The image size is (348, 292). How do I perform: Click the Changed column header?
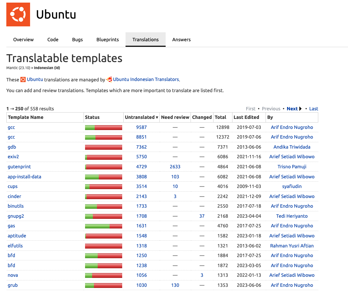202,117
